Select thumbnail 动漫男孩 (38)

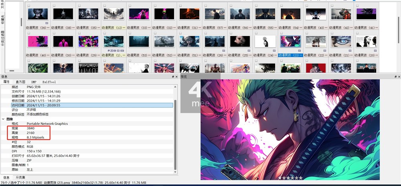[x=63, y=14]
